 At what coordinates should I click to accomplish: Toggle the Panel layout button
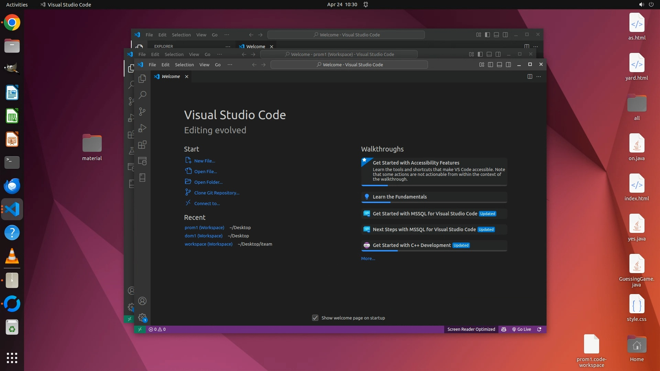[x=499, y=65]
